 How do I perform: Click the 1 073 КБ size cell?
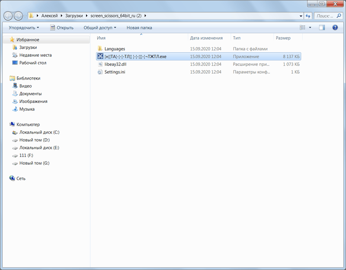click(291, 64)
